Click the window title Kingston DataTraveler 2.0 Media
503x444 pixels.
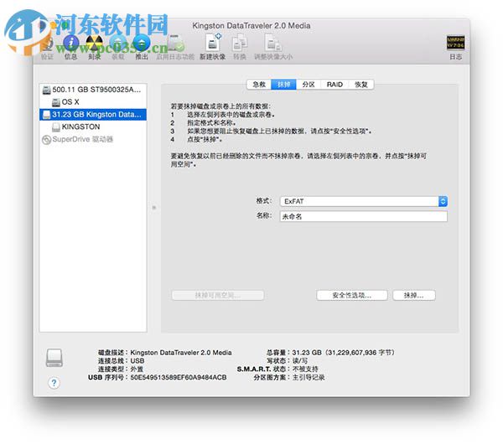tap(251, 26)
